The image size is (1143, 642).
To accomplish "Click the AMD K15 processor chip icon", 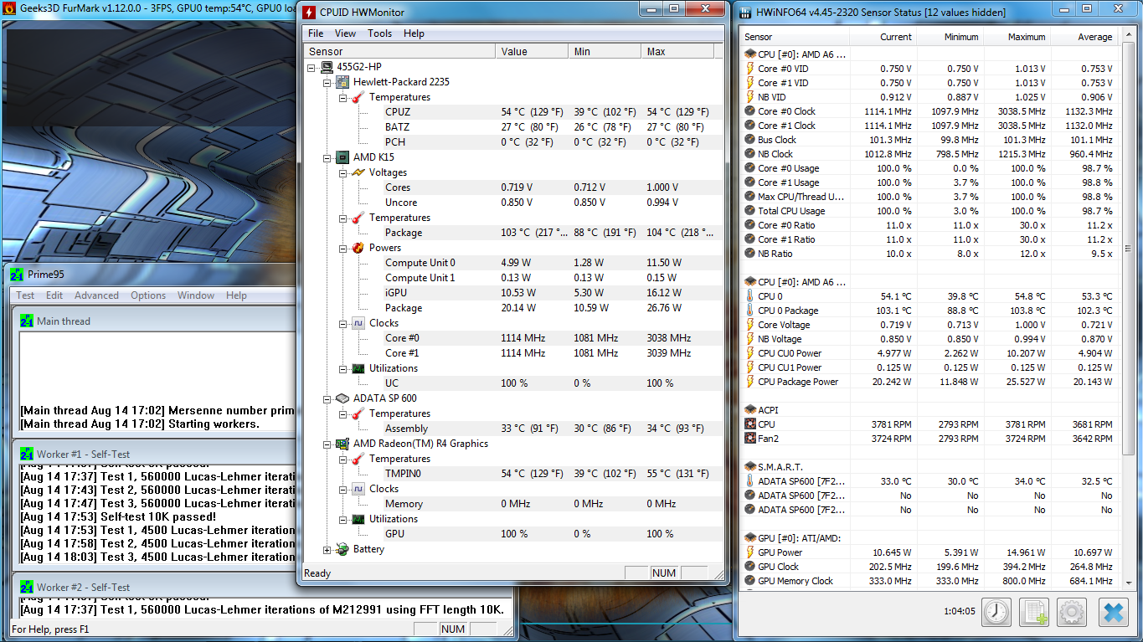I will click(342, 157).
